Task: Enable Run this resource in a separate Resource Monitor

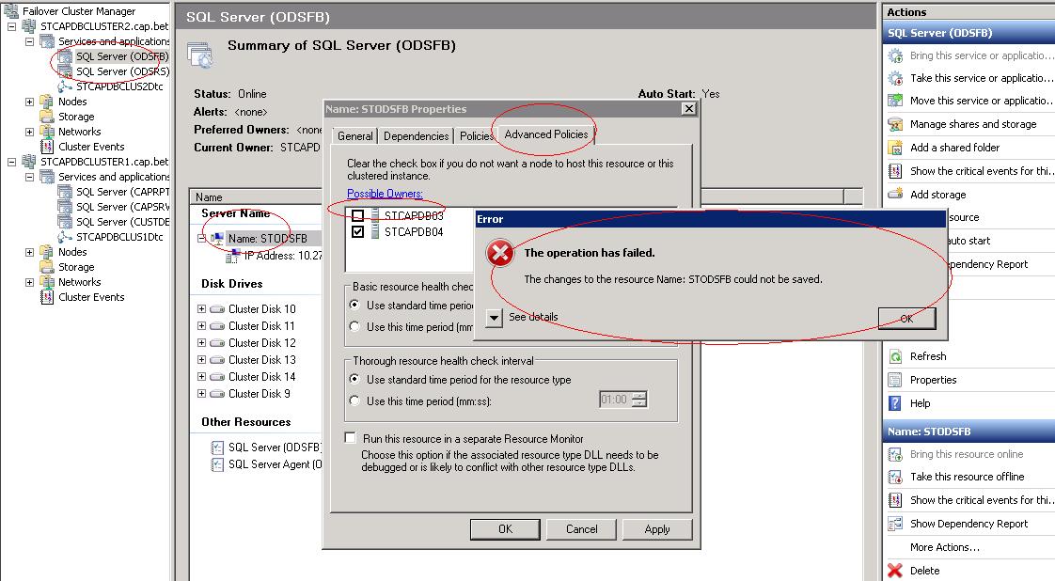Action: pos(350,437)
